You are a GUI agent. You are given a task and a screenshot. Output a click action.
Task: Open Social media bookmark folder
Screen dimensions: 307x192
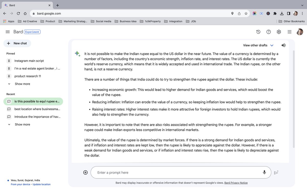pos(101,21)
